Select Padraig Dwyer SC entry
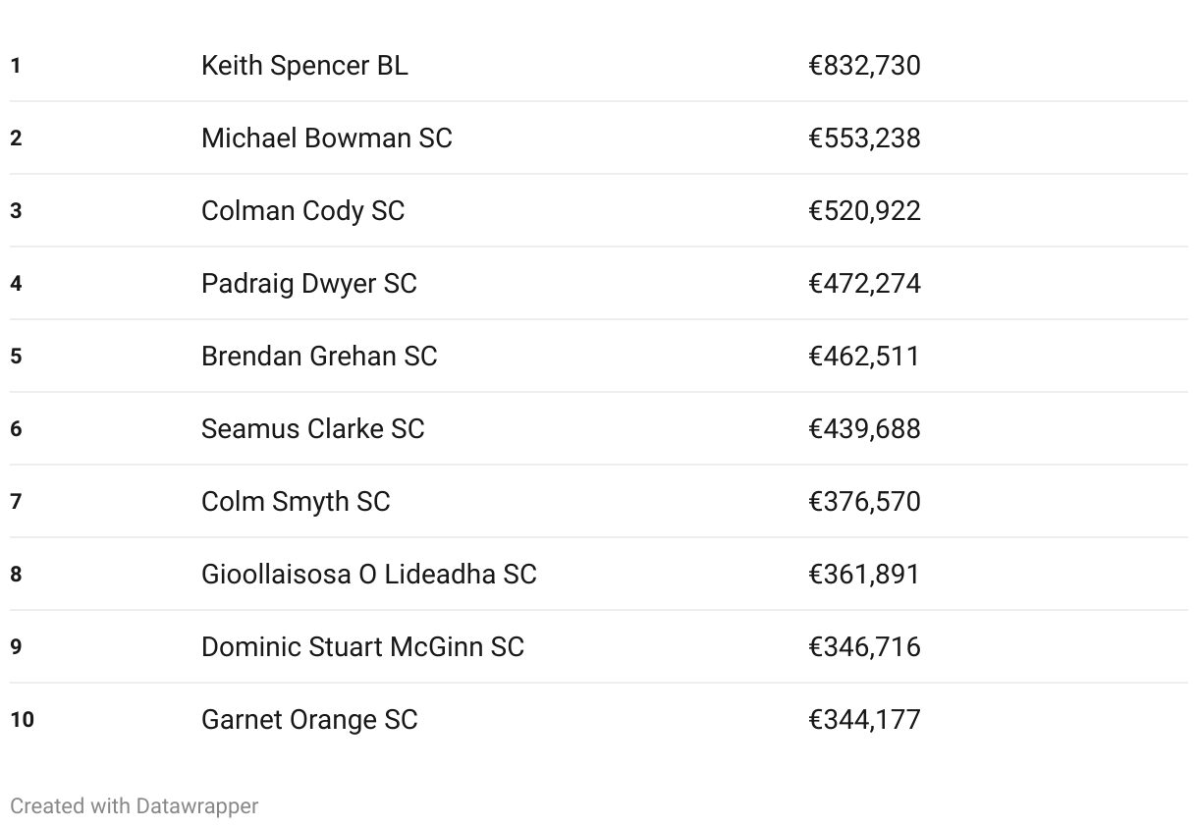Image resolution: width=1198 pixels, height=829 pixels. pos(599,284)
